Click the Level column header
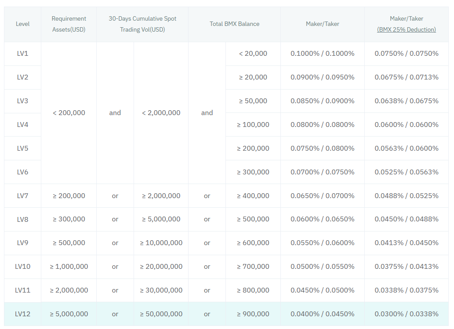 [22, 24]
